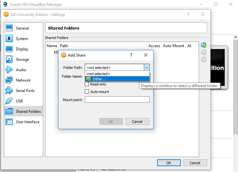Open User Interface settings
238x172 pixels.
[x=23, y=122]
